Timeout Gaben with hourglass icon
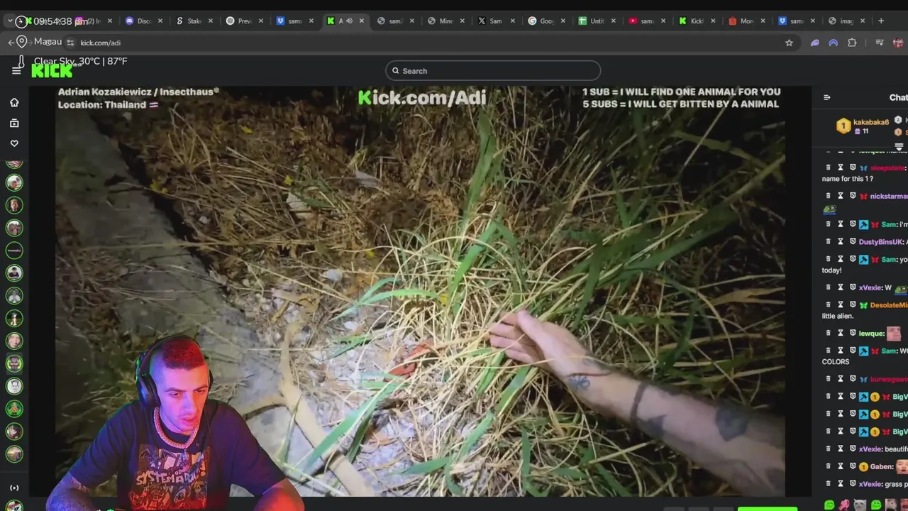 841,466
